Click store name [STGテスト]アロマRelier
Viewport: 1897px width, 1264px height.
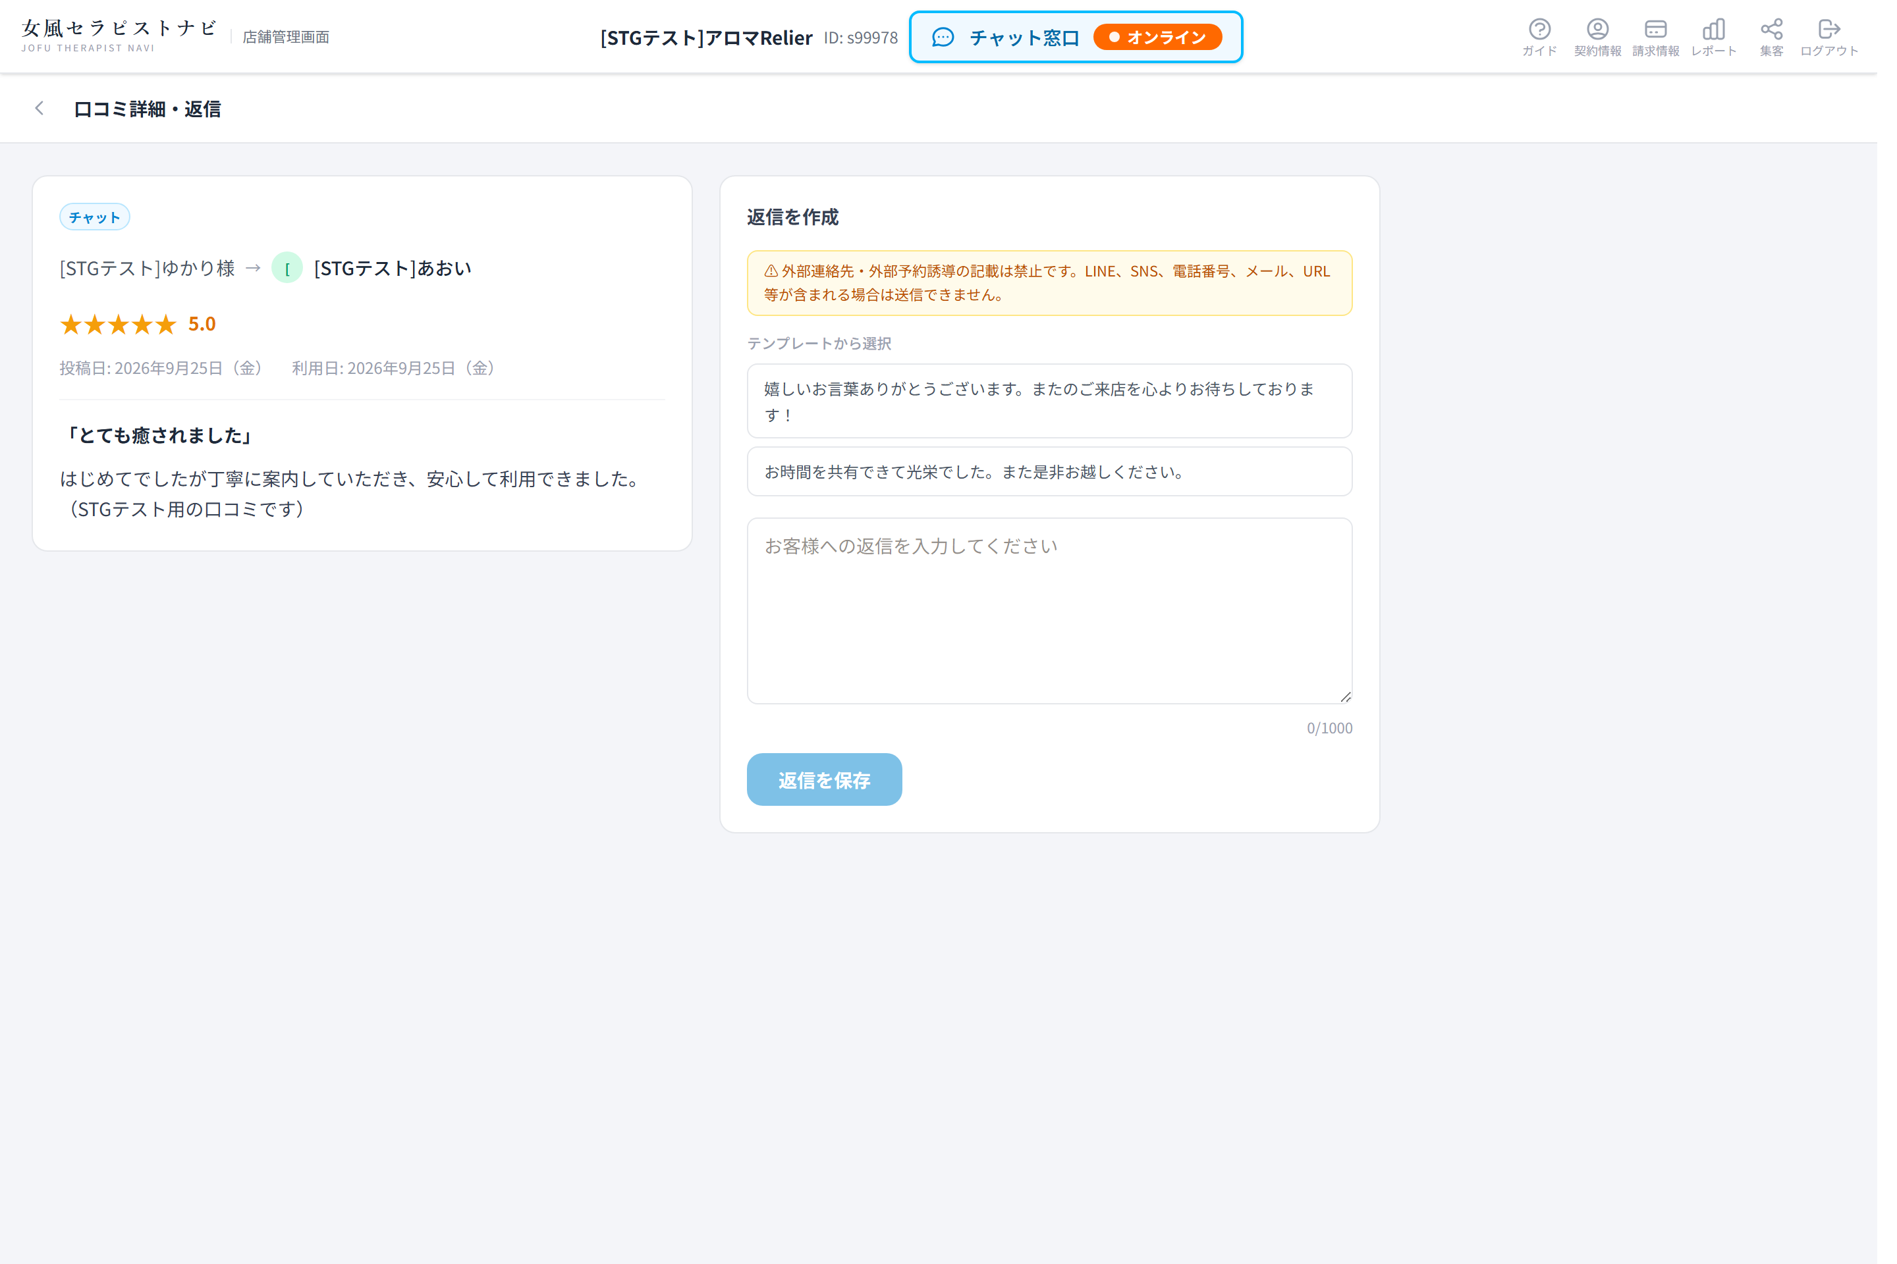(714, 38)
